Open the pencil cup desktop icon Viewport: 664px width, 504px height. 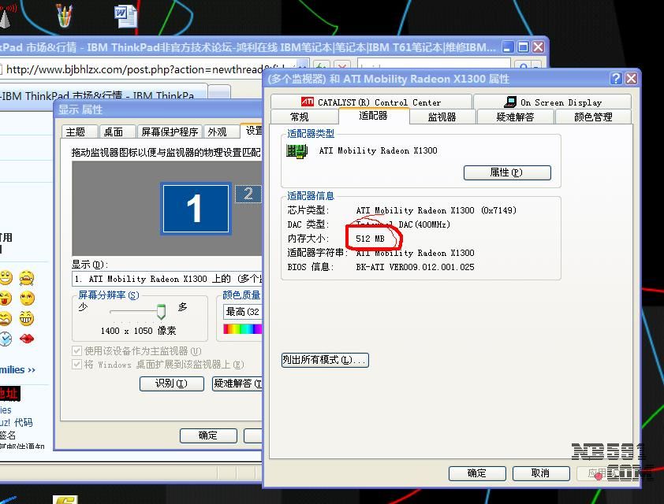point(65,15)
